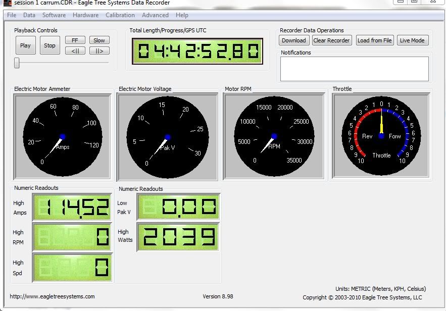Click the Download recorder data button

(293, 40)
